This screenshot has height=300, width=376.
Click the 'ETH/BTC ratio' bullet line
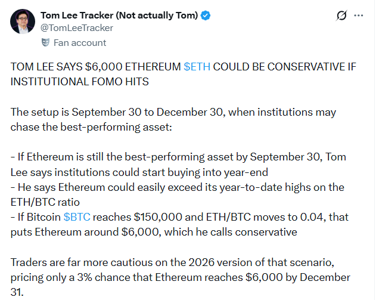click(x=45, y=202)
